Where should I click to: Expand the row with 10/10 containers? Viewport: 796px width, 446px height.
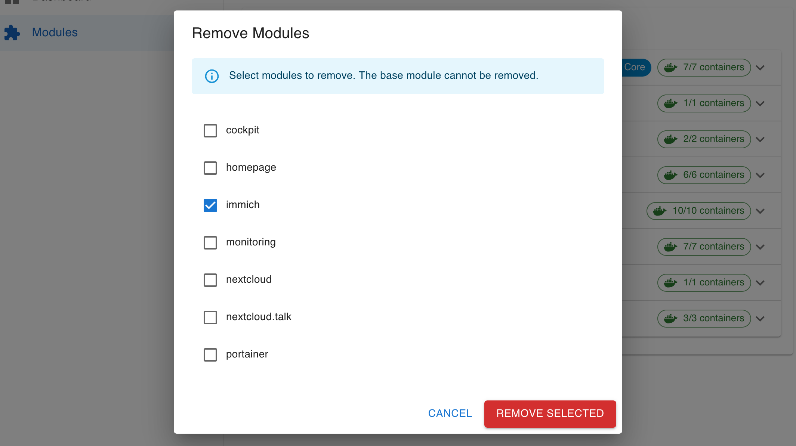click(760, 211)
